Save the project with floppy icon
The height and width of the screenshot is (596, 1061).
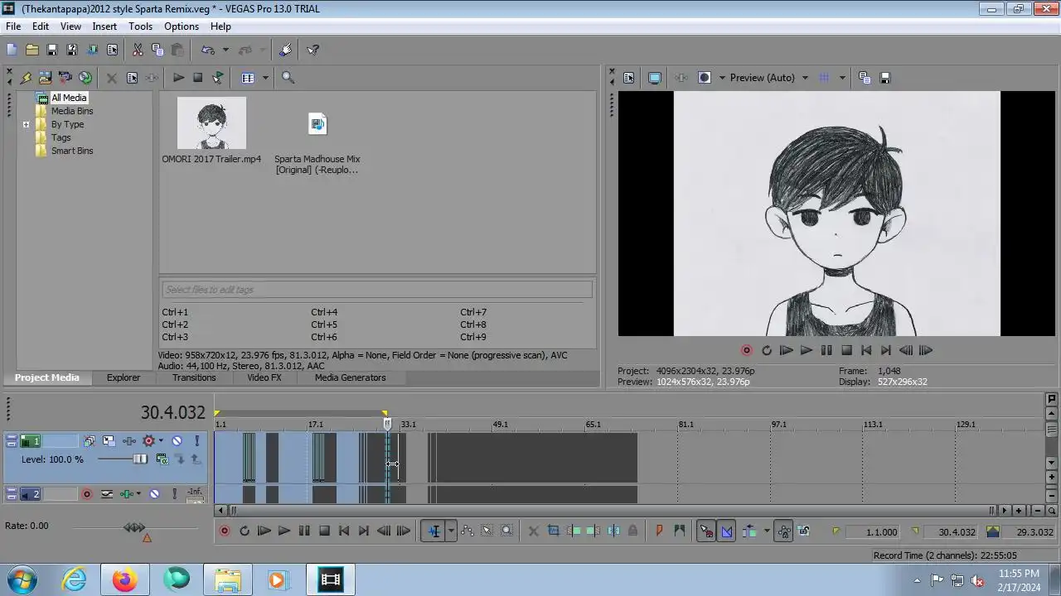(x=51, y=50)
